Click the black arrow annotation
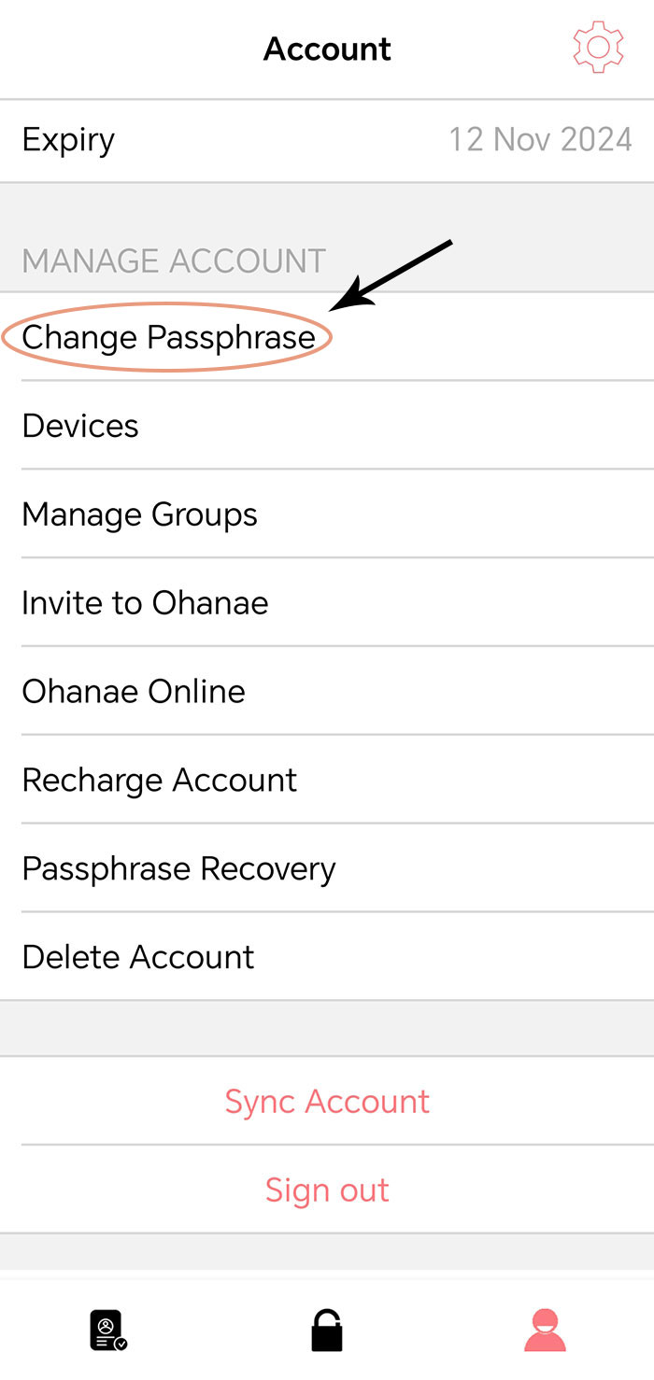 (x=391, y=275)
